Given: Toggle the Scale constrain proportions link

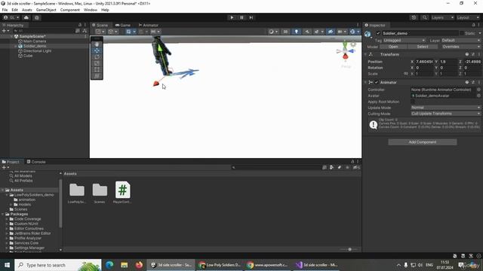Looking at the screenshot, I should 406,74.
